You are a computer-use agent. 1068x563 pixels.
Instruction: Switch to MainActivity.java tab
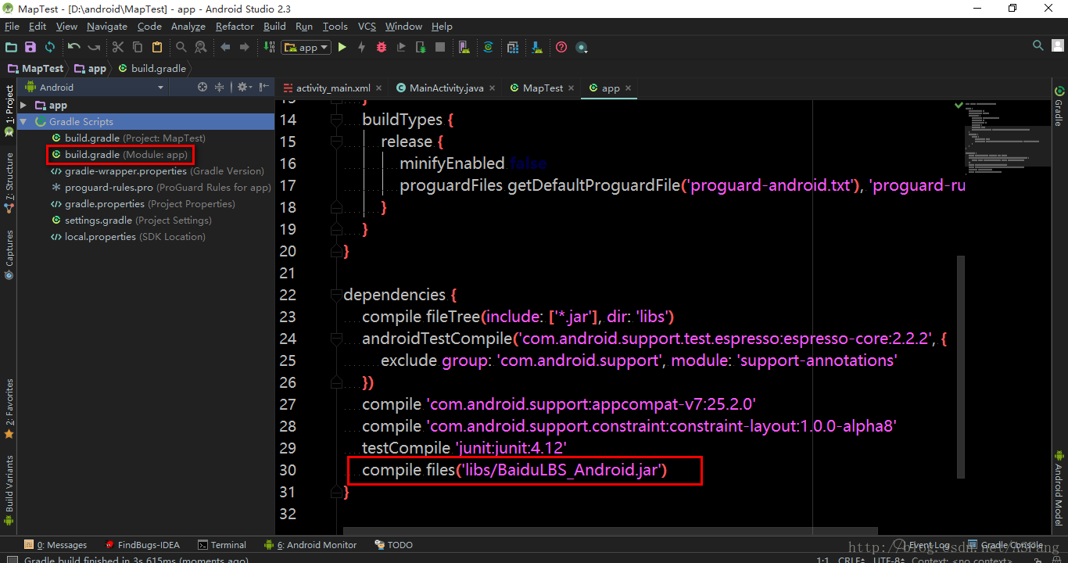(x=446, y=88)
